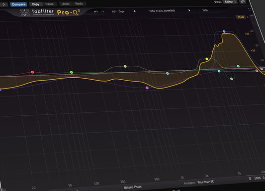The image size is (265, 191).
Task: Click the 100% output scale value
Action: coord(258,178)
